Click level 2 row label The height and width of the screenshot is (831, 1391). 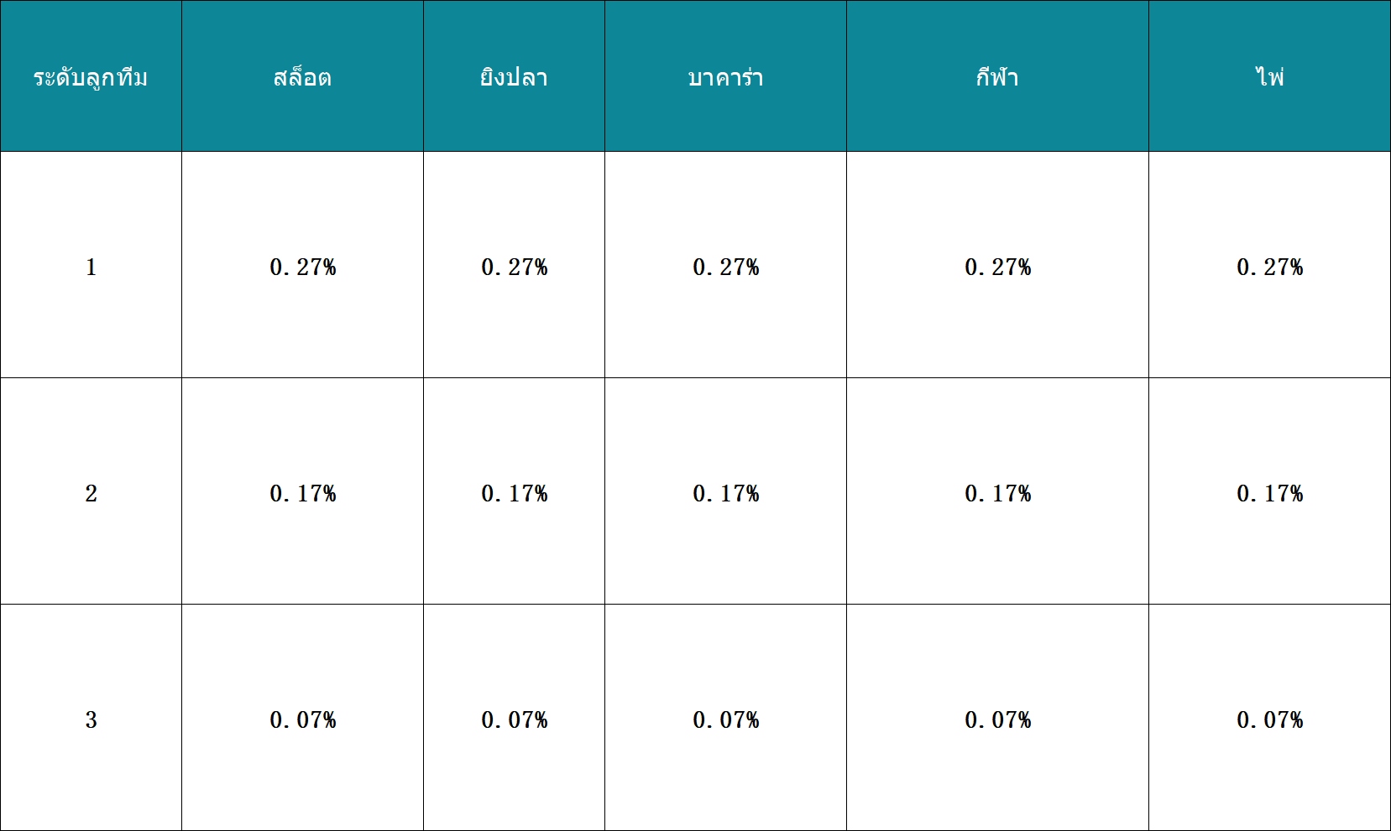(91, 491)
